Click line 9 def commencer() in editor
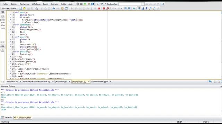Image resolution: width=222 pixels, height=124 pixels. point(25,25)
